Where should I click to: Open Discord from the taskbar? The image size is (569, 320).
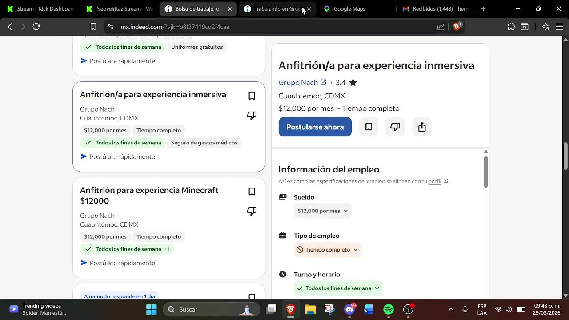(x=350, y=309)
